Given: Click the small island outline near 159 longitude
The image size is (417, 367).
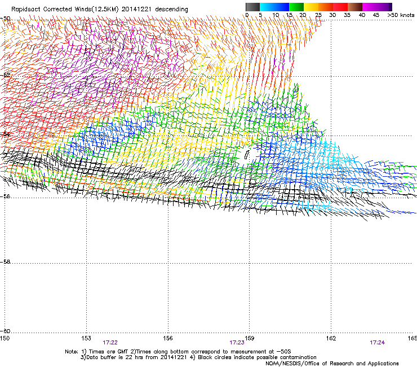Looking at the screenshot, I should click(246, 155).
